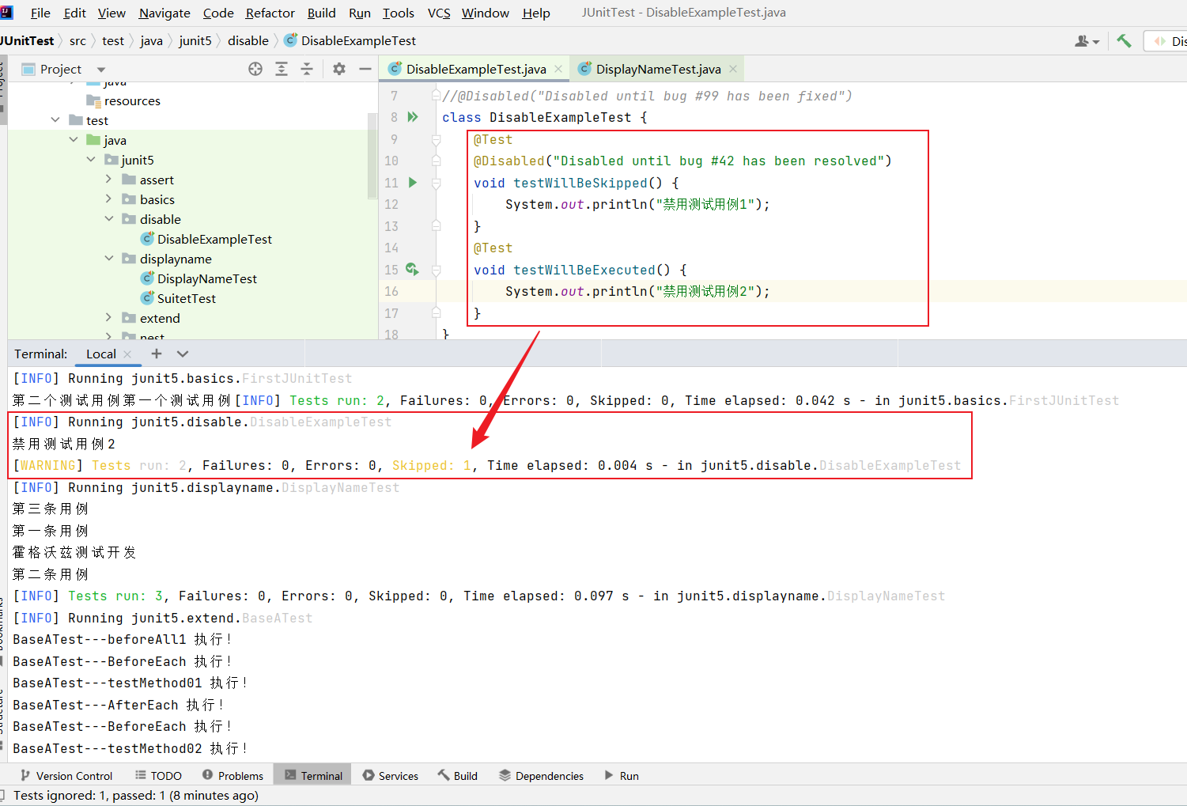Collapse the disable folder in tree

[109, 219]
